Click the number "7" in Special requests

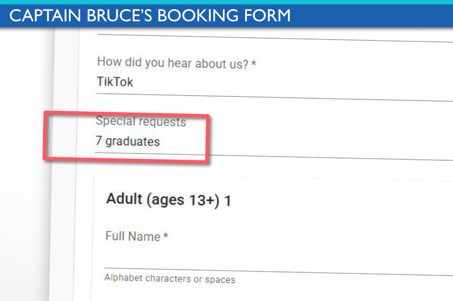pyautogui.click(x=98, y=141)
